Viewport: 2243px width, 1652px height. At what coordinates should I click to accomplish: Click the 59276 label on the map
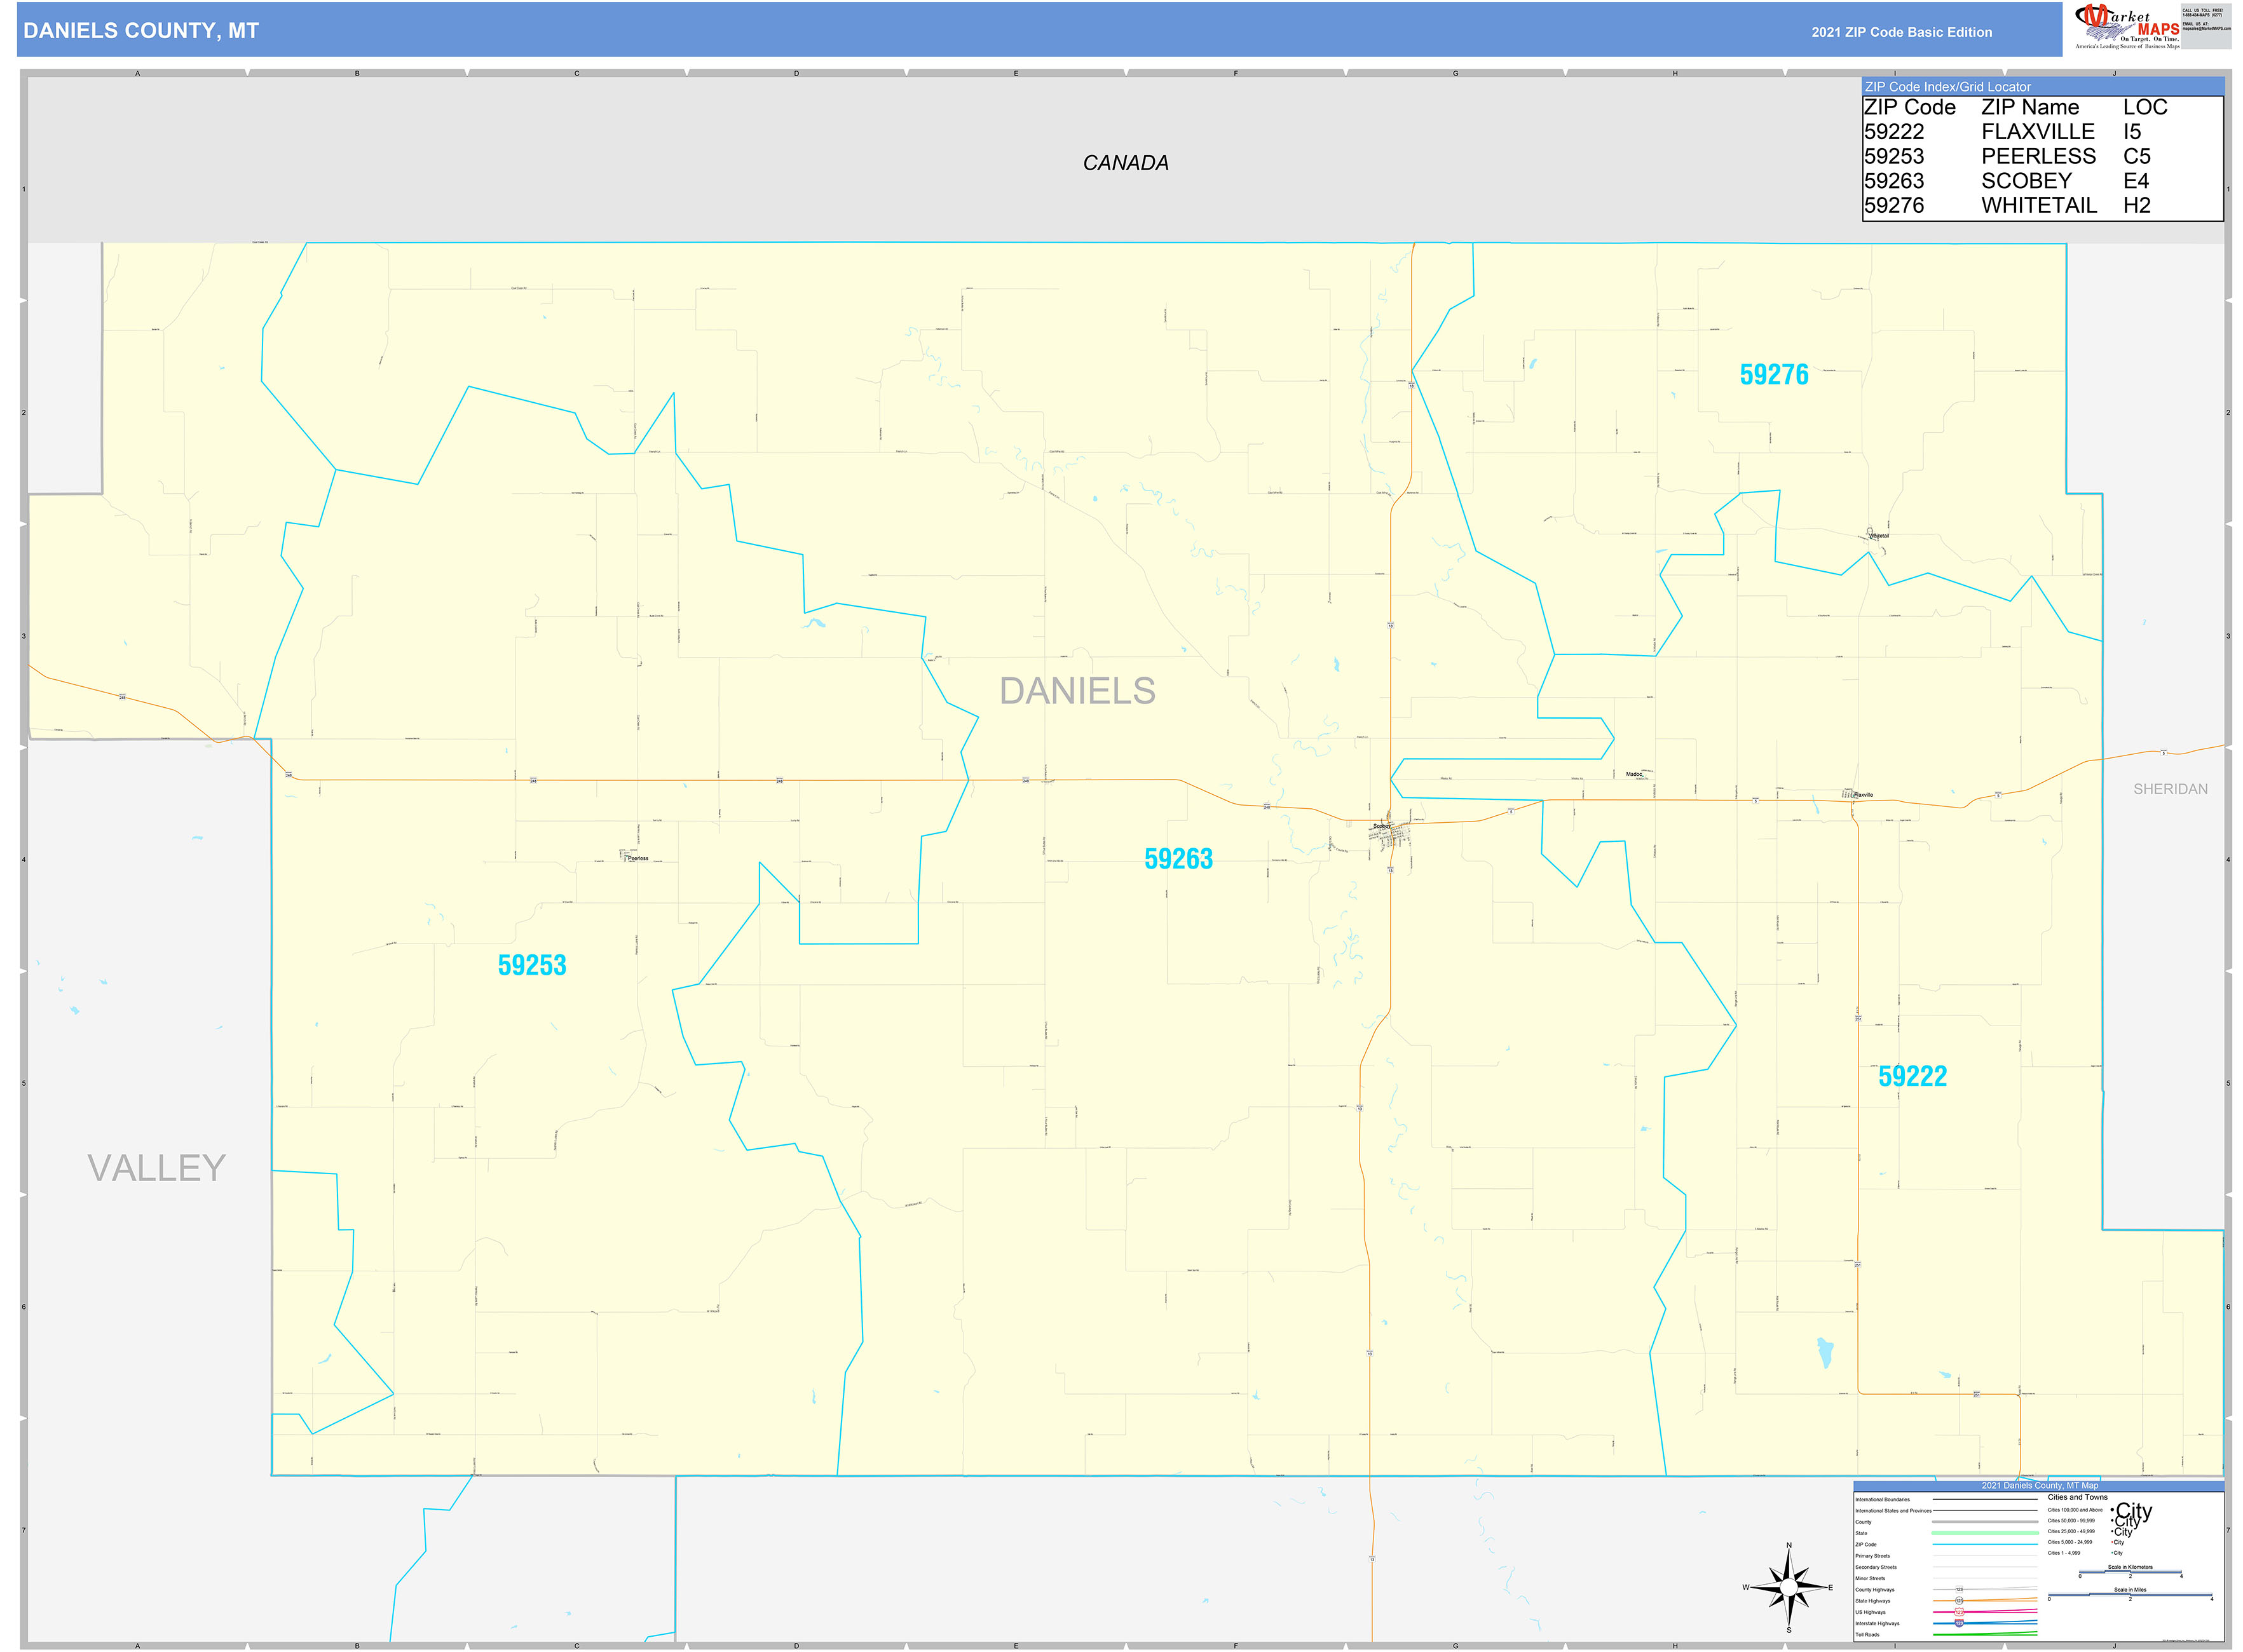pos(1774,374)
